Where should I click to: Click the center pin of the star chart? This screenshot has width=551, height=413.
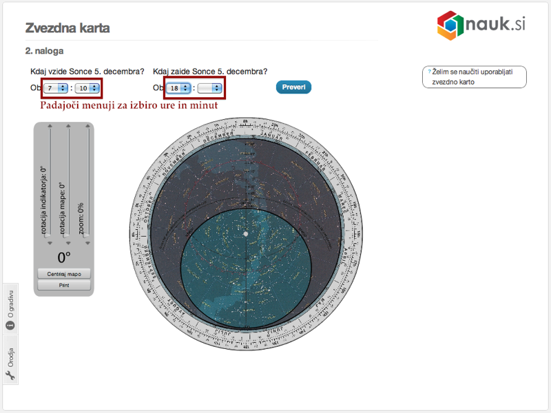[246, 235]
